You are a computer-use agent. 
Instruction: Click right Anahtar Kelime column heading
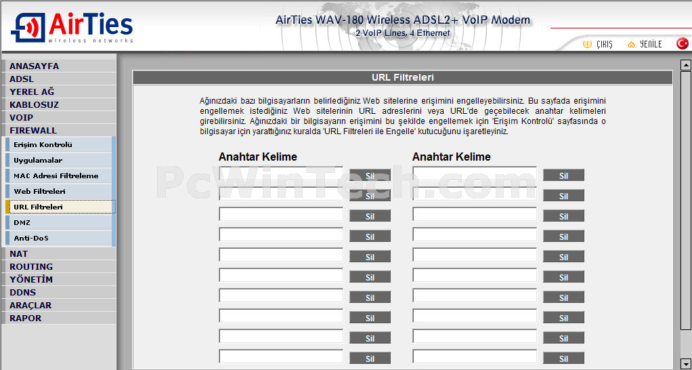[x=452, y=157]
